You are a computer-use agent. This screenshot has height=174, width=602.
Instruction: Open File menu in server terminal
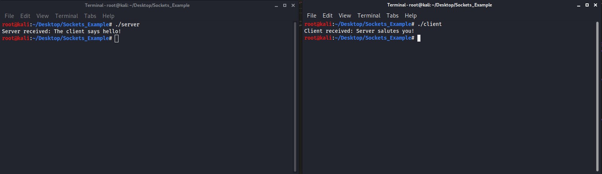tap(9, 16)
